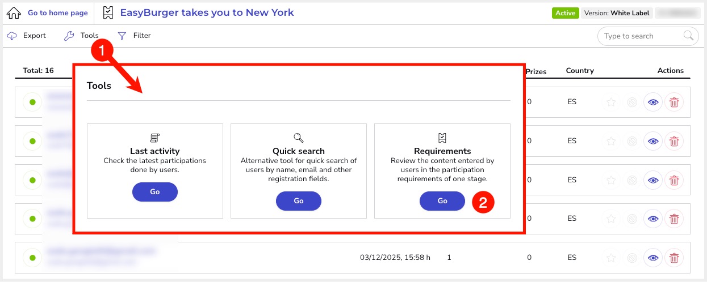Click the Requirements receipt icon
Image resolution: width=707 pixels, height=282 pixels.
point(442,138)
